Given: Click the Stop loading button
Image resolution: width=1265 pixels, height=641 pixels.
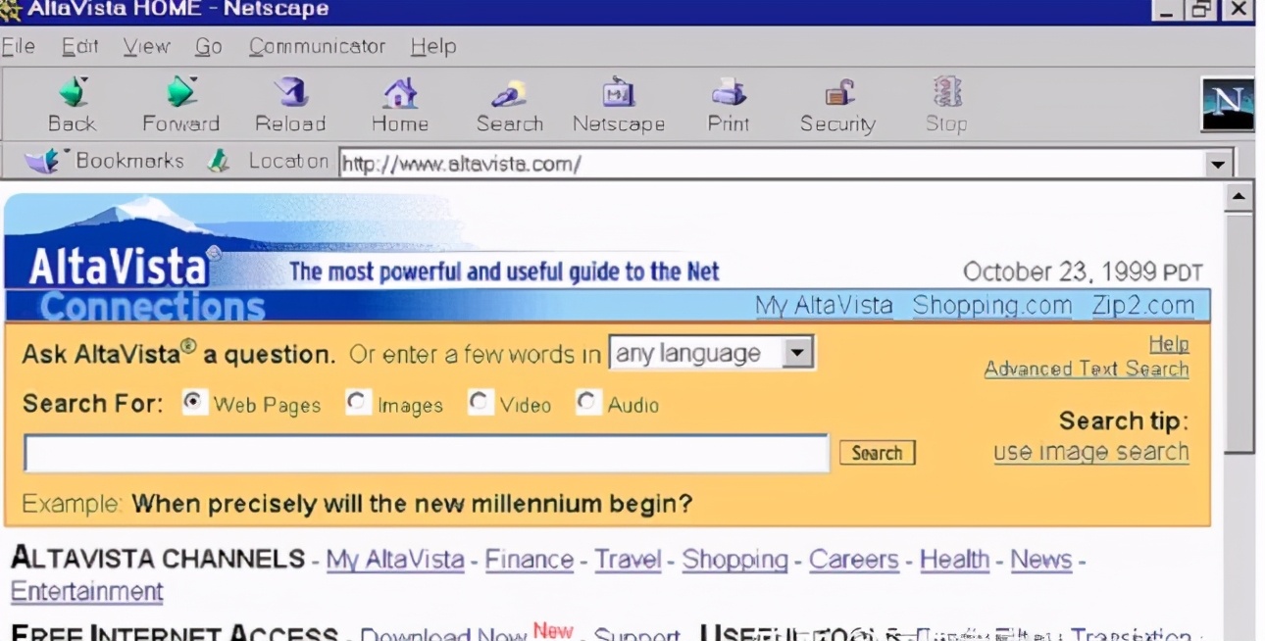Looking at the screenshot, I should coord(946,106).
